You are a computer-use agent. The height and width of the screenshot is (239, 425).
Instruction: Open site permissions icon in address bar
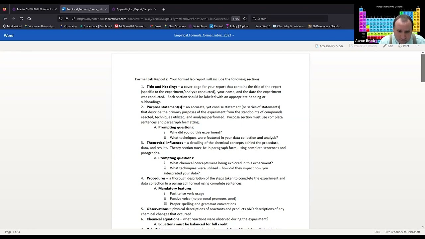(73, 19)
